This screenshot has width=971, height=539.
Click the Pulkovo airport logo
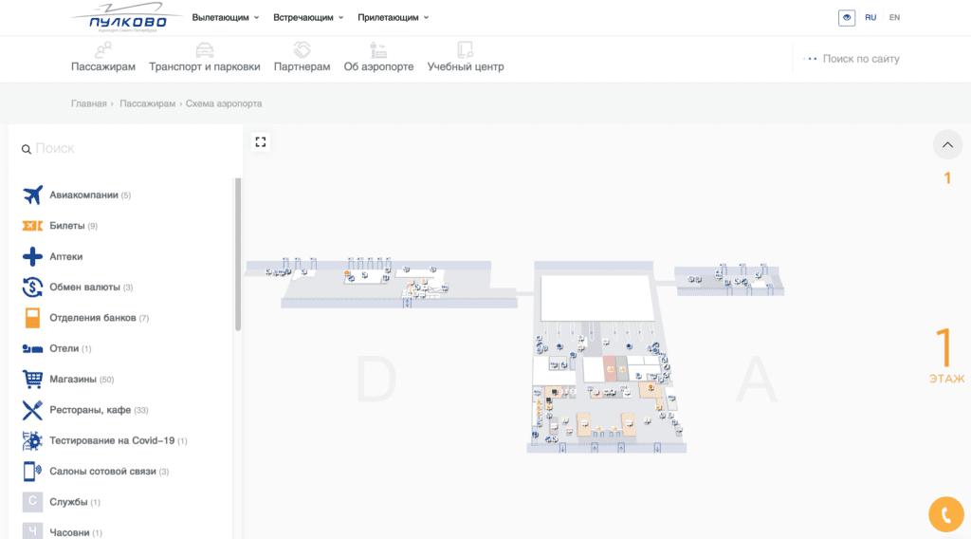point(127,17)
